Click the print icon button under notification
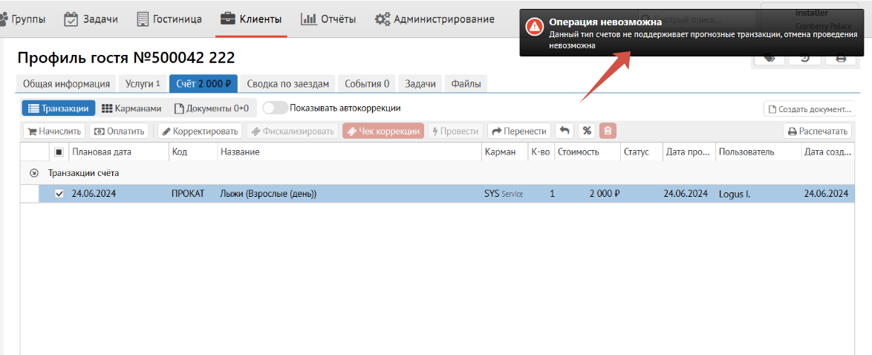The height and width of the screenshot is (355, 872). [840, 57]
